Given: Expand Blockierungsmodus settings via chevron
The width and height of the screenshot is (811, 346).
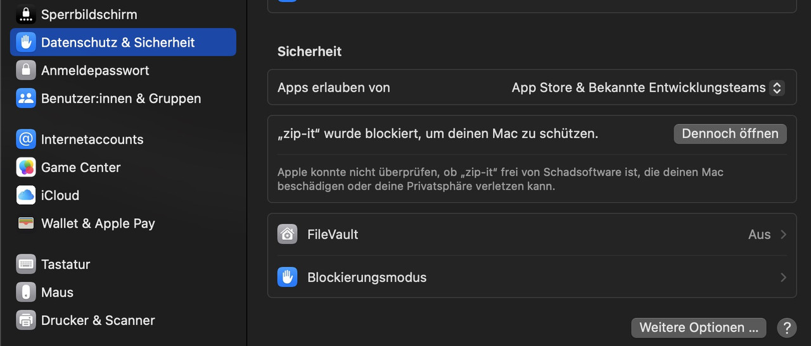Looking at the screenshot, I should click(x=784, y=278).
